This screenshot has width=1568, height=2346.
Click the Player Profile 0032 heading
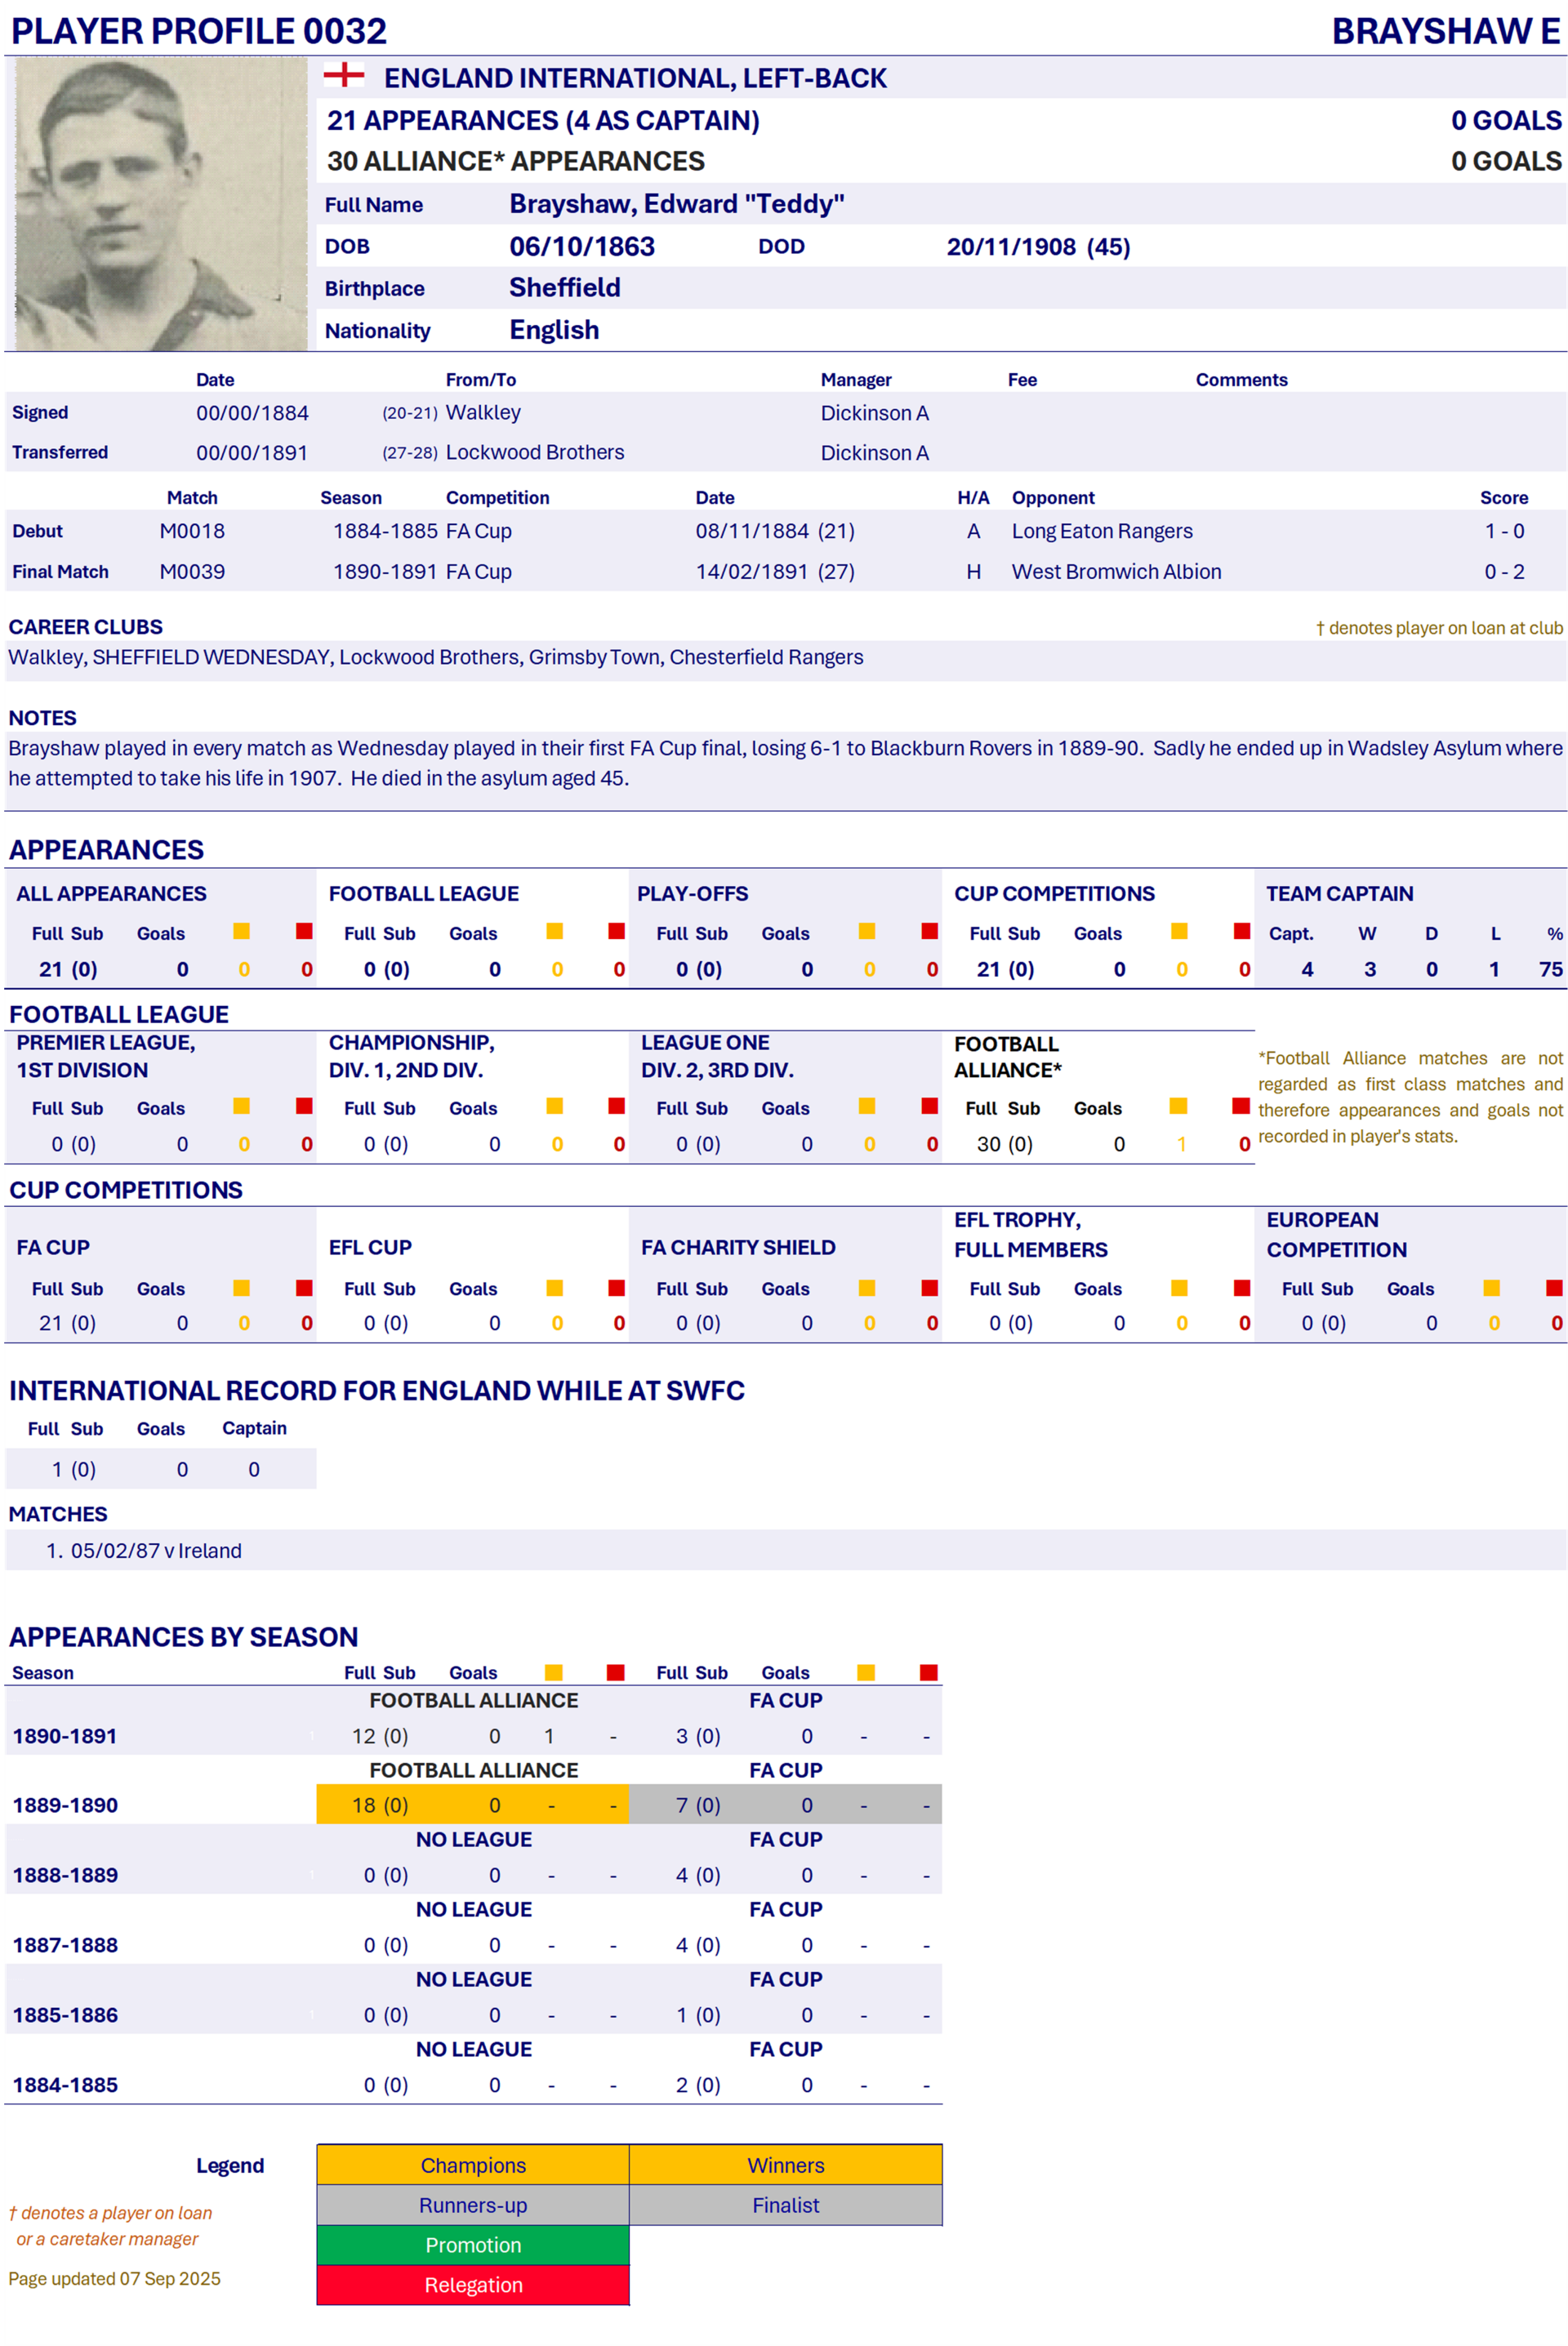pyautogui.click(x=198, y=31)
